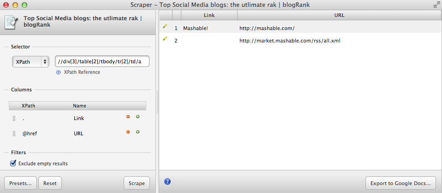Click the pencil icon on row 2
Screen dimensions: 442x193
pyautogui.click(x=165, y=39)
